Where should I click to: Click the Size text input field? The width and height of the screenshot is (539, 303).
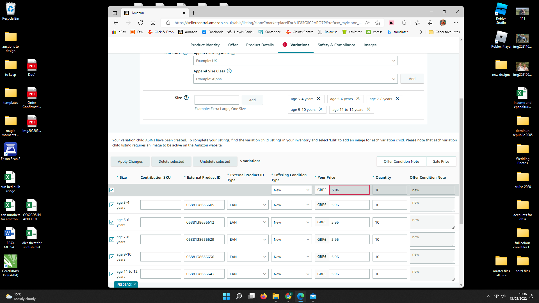[x=217, y=100]
